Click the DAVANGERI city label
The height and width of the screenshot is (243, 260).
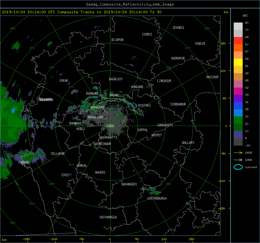point(129,184)
